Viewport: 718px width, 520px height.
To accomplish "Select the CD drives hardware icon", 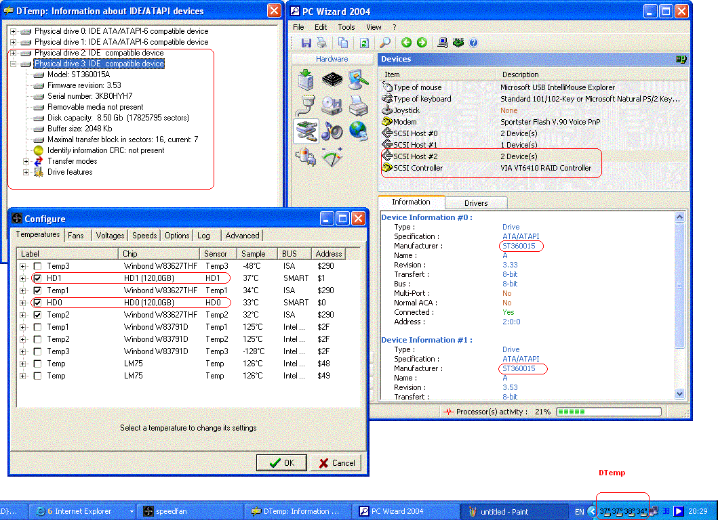I will coord(332,105).
